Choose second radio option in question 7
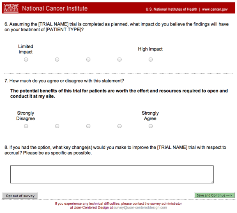This screenshot has height=213, width=237. pyautogui.click(x=57, y=126)
